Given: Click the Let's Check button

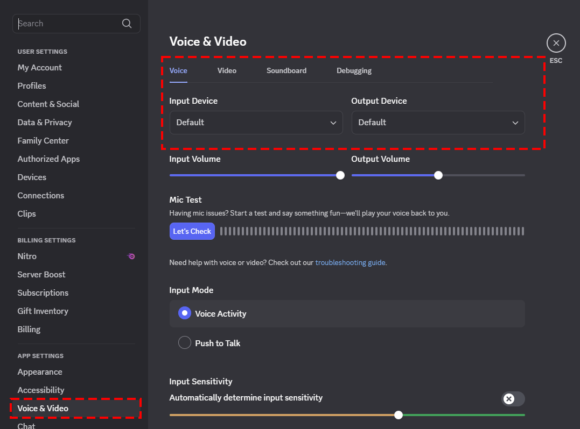Looking at the screenshot, I should click(x=192, y=231).
